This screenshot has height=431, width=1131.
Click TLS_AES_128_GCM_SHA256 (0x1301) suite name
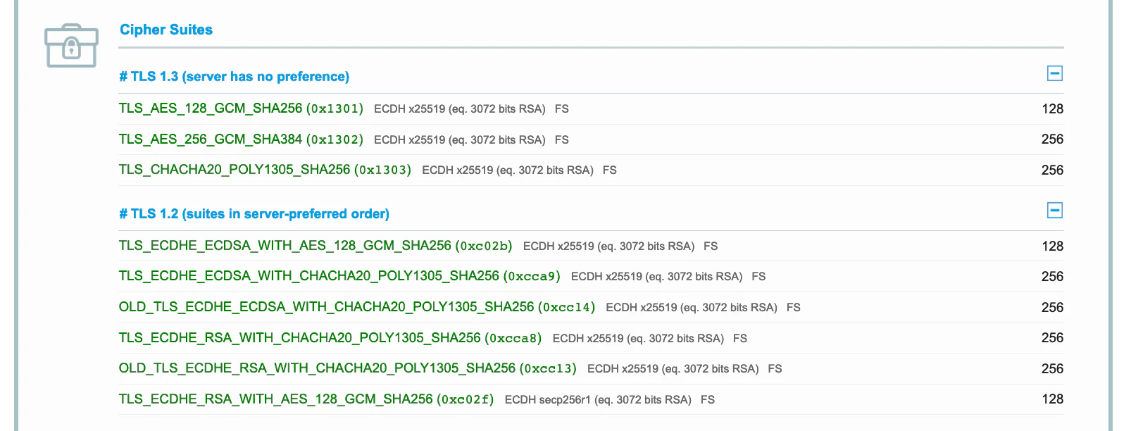point(241,108)
